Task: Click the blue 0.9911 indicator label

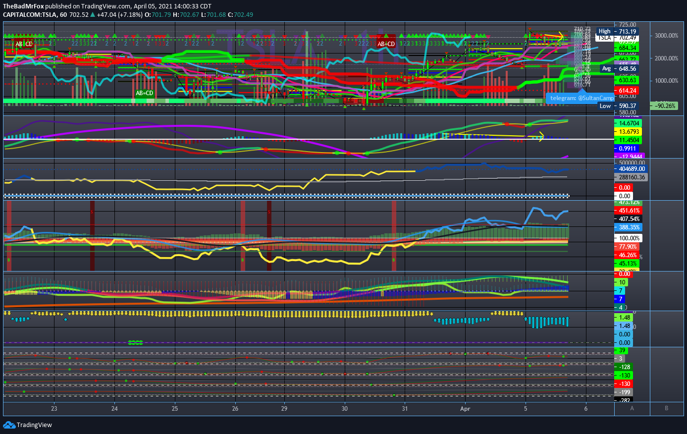Action: 628,149
